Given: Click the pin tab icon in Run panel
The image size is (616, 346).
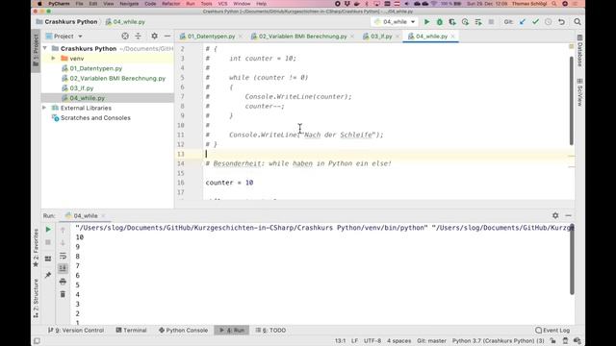Looking at the screenshot, I should [x=48, y=275].
